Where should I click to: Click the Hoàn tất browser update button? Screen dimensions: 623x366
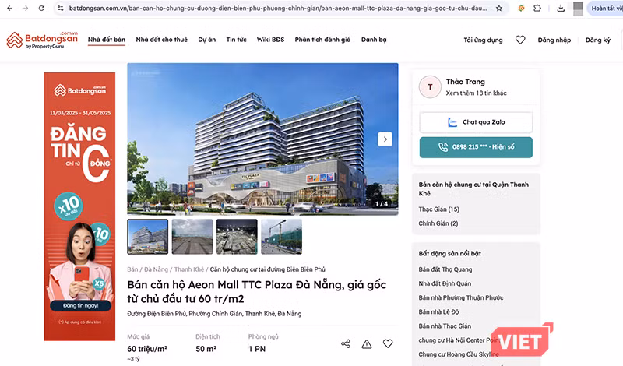(605, 8)
